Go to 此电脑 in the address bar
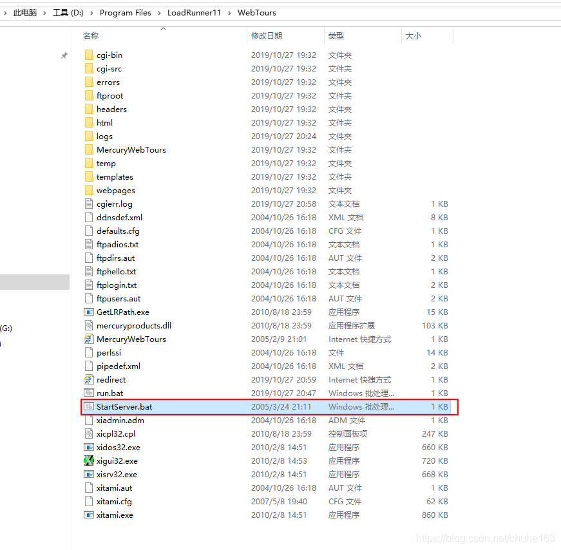 point(25,13)
